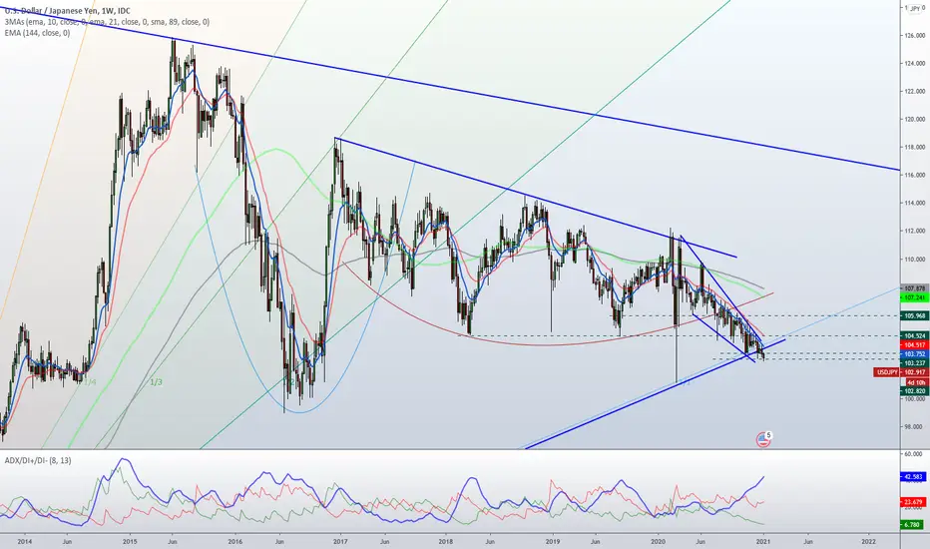Click the 2018 label on time axis
This screenshot has width=930, height=549.
446,541
